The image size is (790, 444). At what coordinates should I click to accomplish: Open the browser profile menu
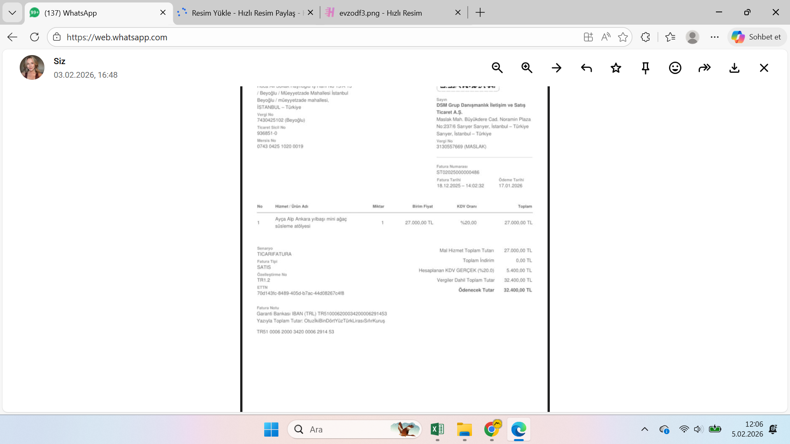[x=692, y=37]
